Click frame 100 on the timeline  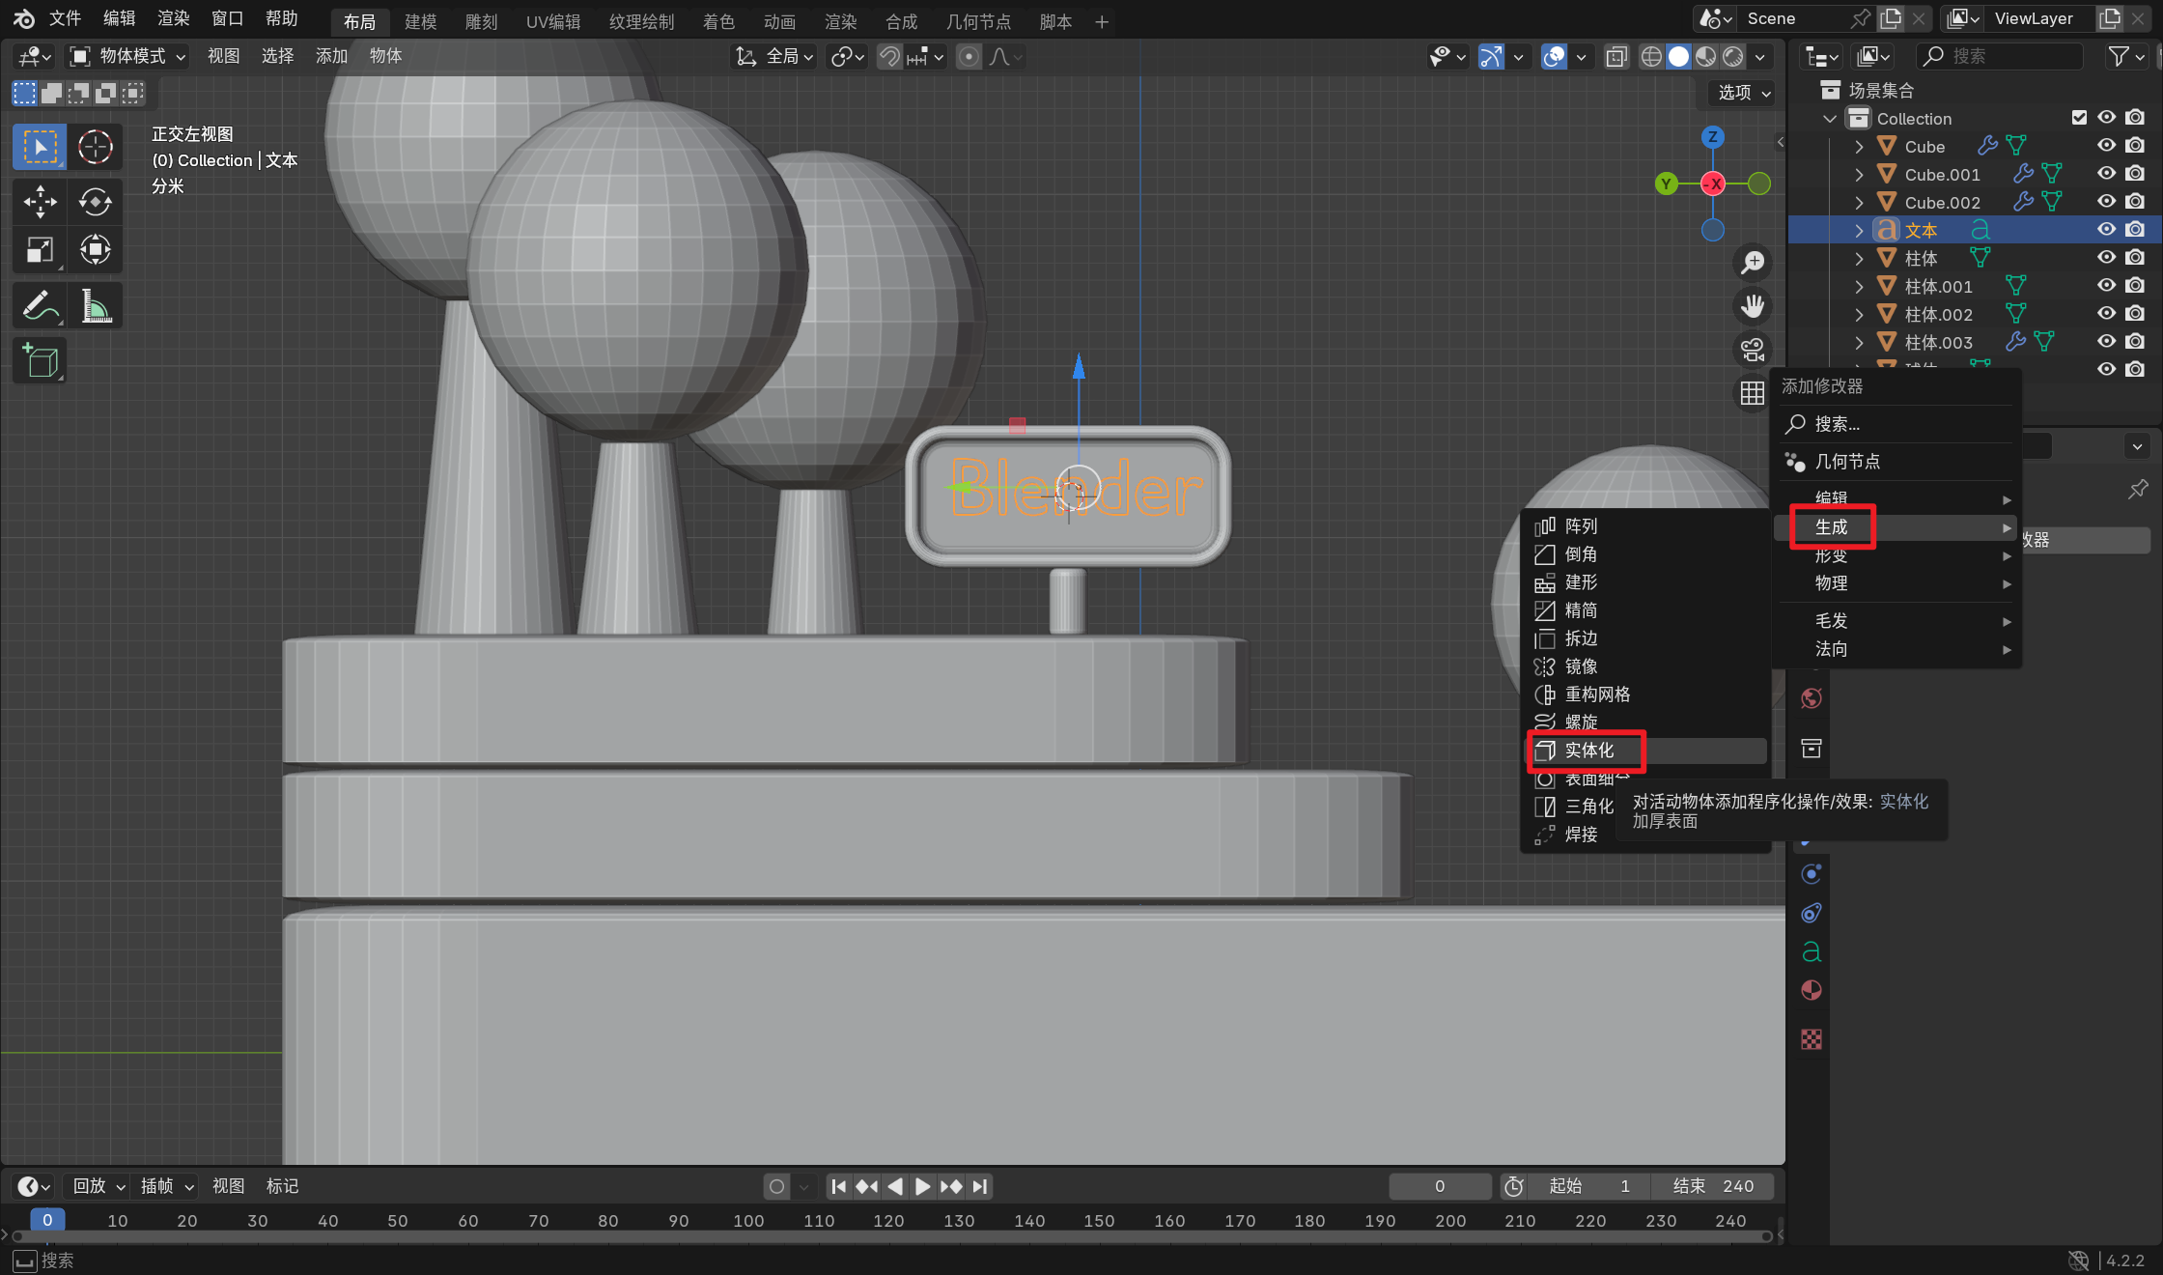click(748, 1221)
